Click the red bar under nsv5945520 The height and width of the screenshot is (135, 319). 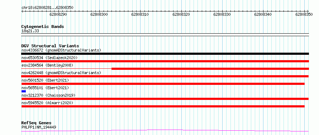click(163, 106)
